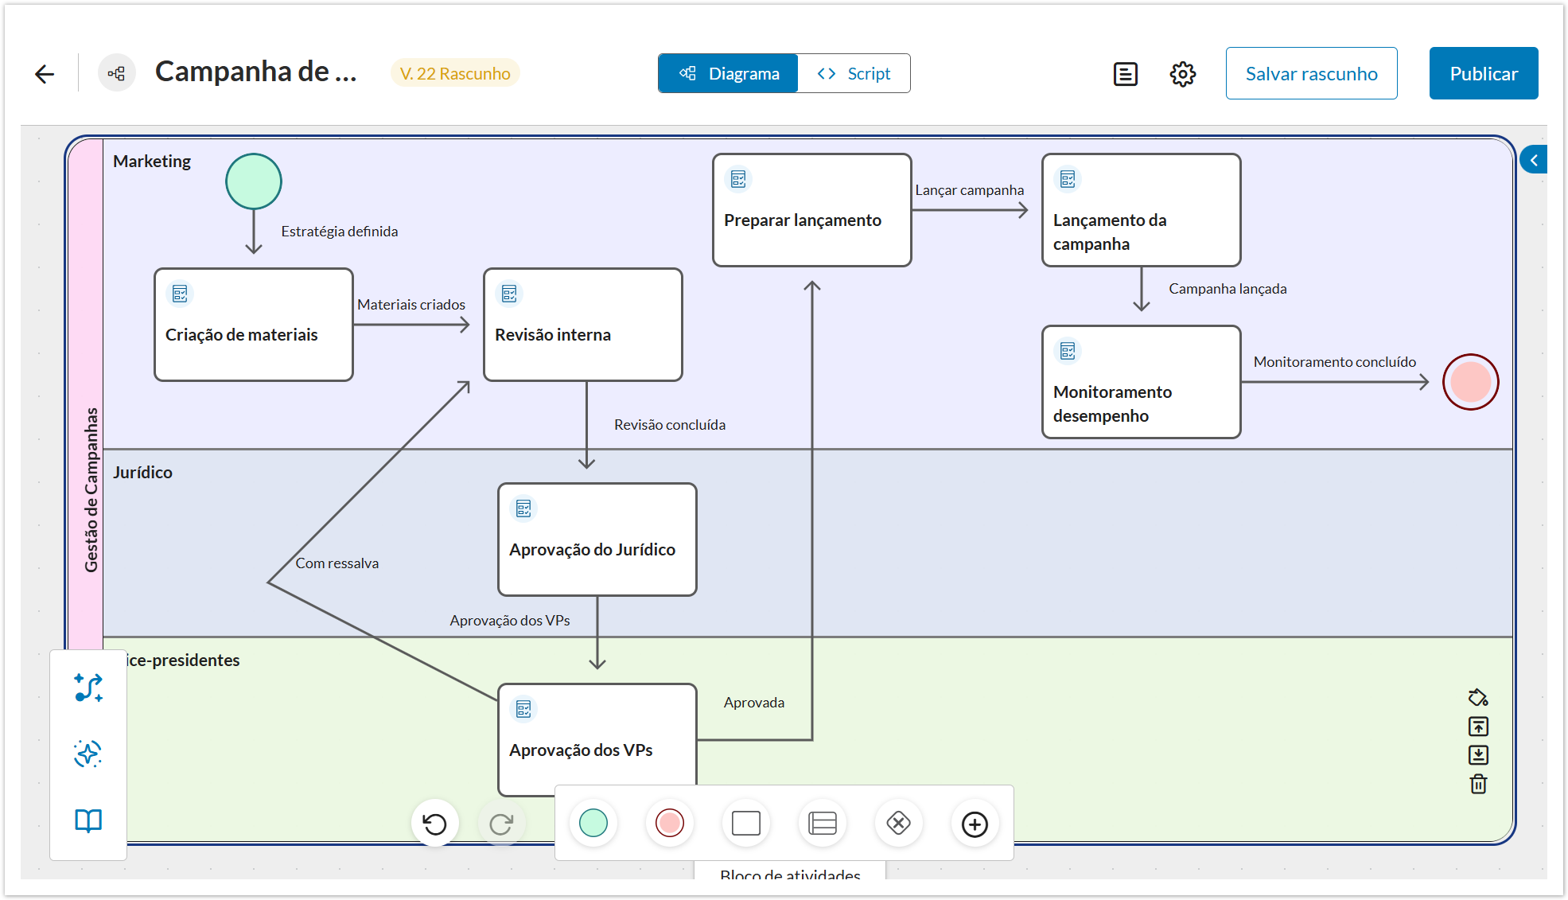Move lane up icon
The image size is (1568, 900).
(1478, 727)
